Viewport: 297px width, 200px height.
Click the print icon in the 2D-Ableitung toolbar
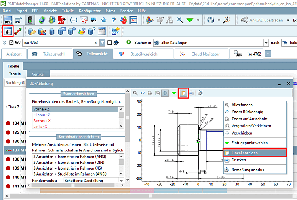pyautogui.click(x=191, y=93)
